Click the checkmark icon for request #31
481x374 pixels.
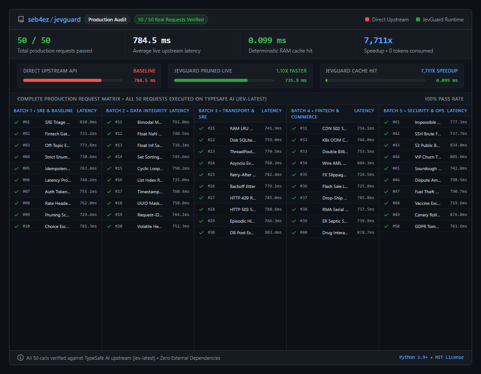(x=294, y=128)
